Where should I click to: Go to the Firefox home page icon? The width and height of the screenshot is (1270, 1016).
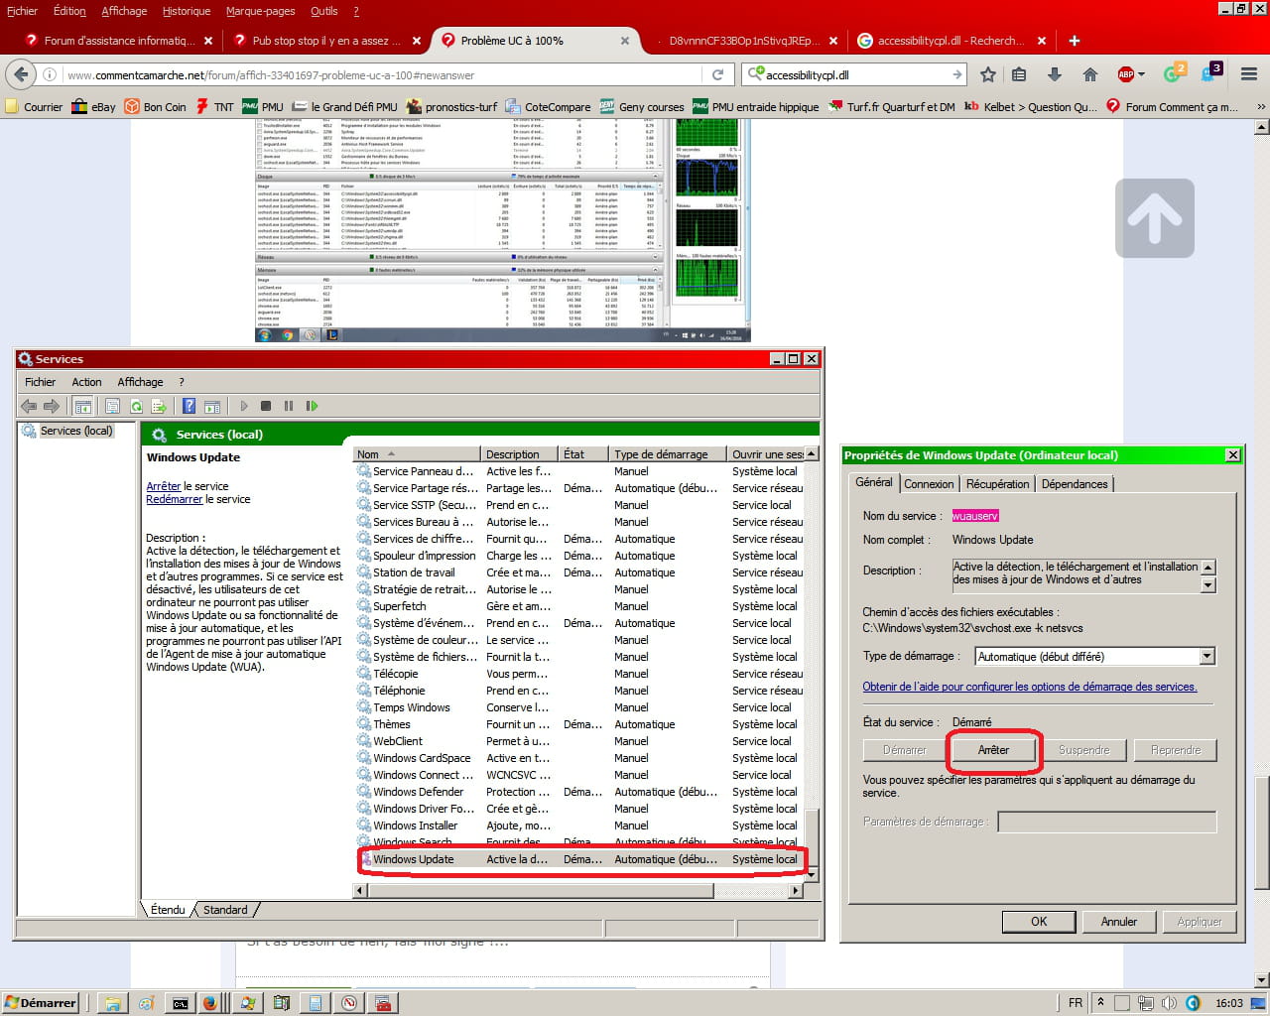(1089, 74)
